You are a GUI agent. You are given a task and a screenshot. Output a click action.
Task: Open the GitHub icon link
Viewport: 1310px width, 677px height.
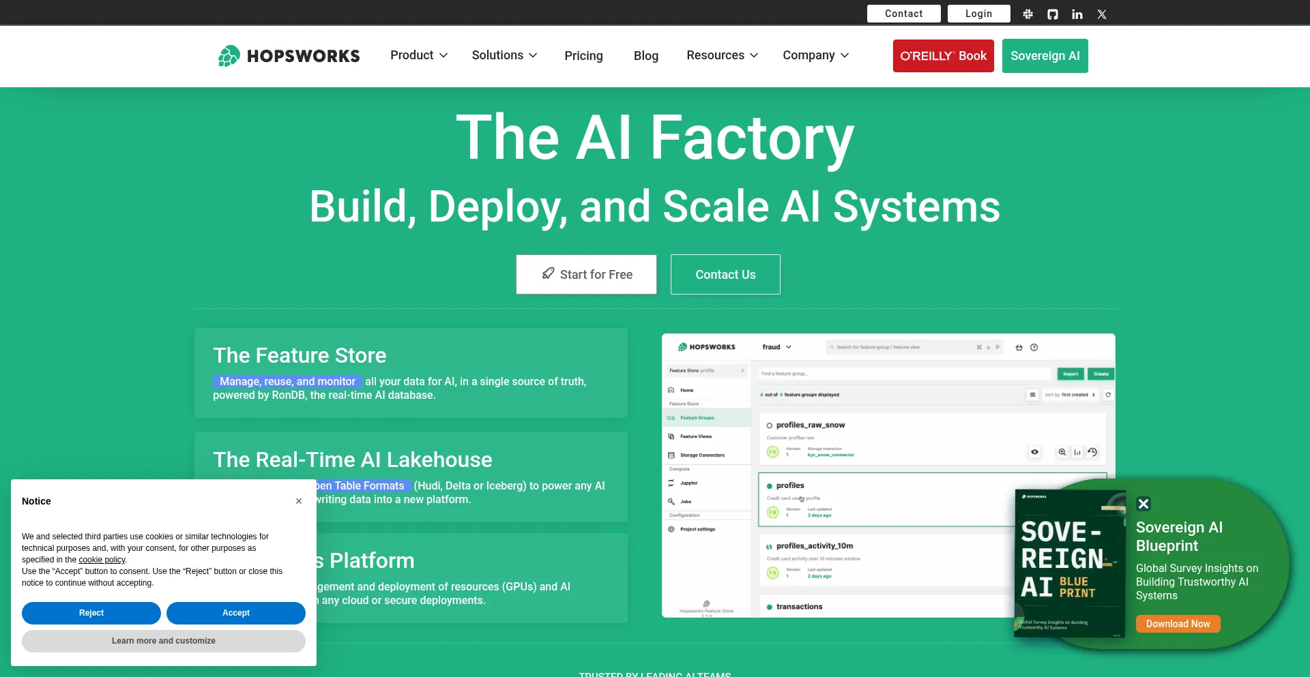(1053, 14)
